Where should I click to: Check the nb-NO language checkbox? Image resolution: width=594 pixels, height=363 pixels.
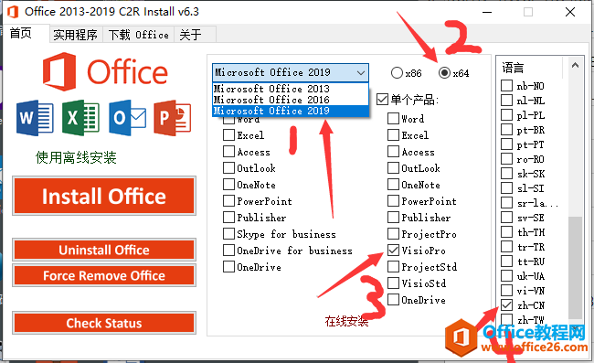click(x=506, y=86)
